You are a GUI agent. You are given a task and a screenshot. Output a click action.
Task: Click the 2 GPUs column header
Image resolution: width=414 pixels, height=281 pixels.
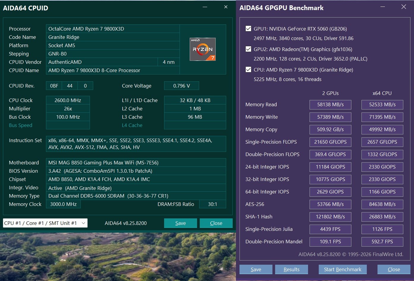tap(330, 93)
